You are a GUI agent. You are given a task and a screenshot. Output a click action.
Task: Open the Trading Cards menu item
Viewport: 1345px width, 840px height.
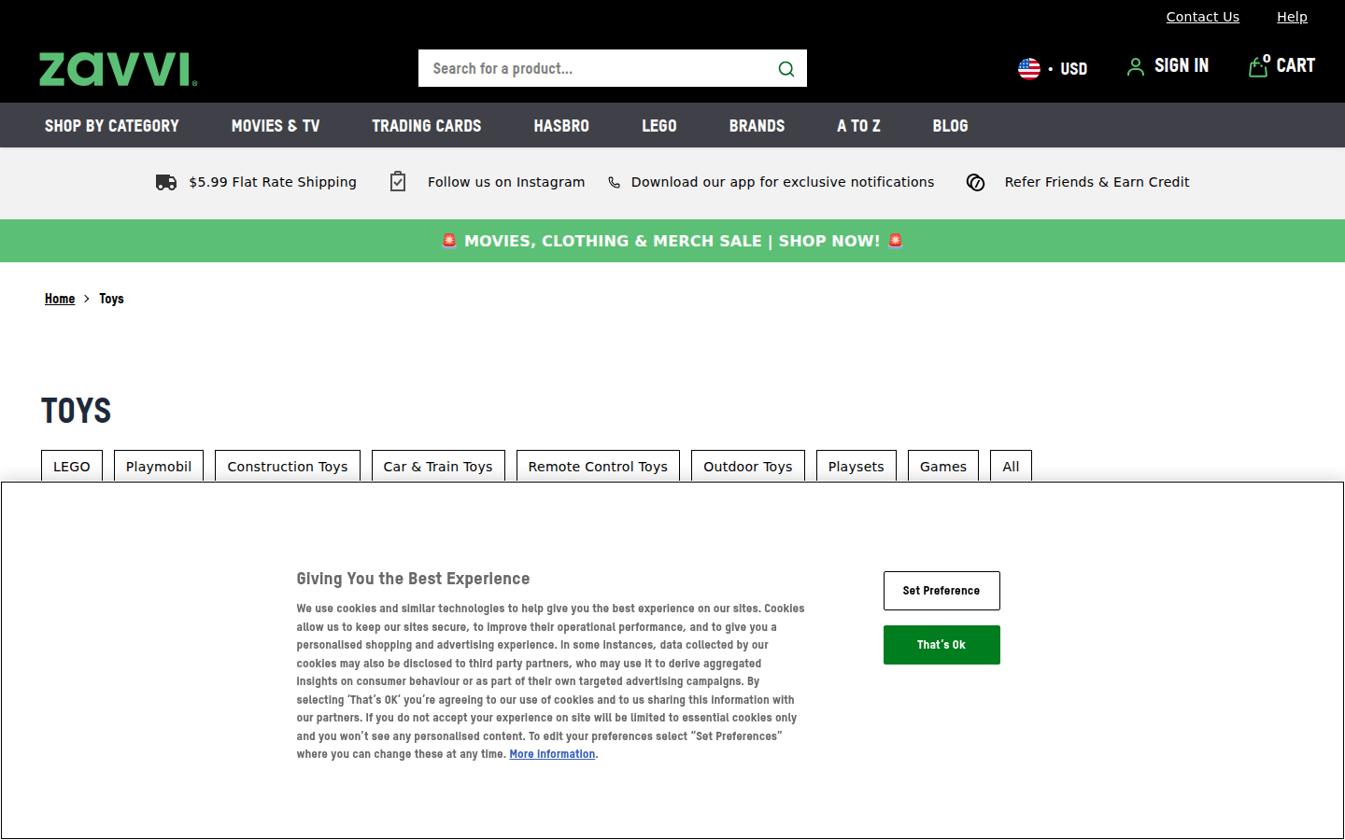426,126
